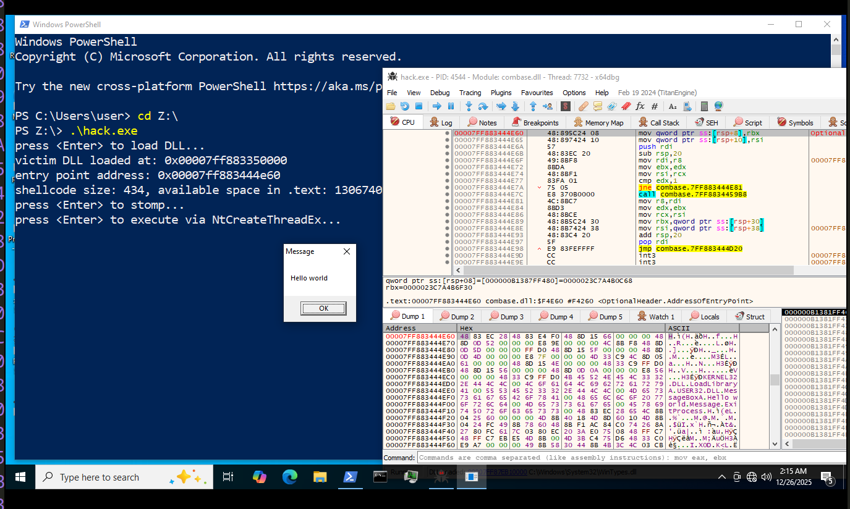
Task: Click the Open file icon in x64dbg toolbar
Action: click(391, 106)
